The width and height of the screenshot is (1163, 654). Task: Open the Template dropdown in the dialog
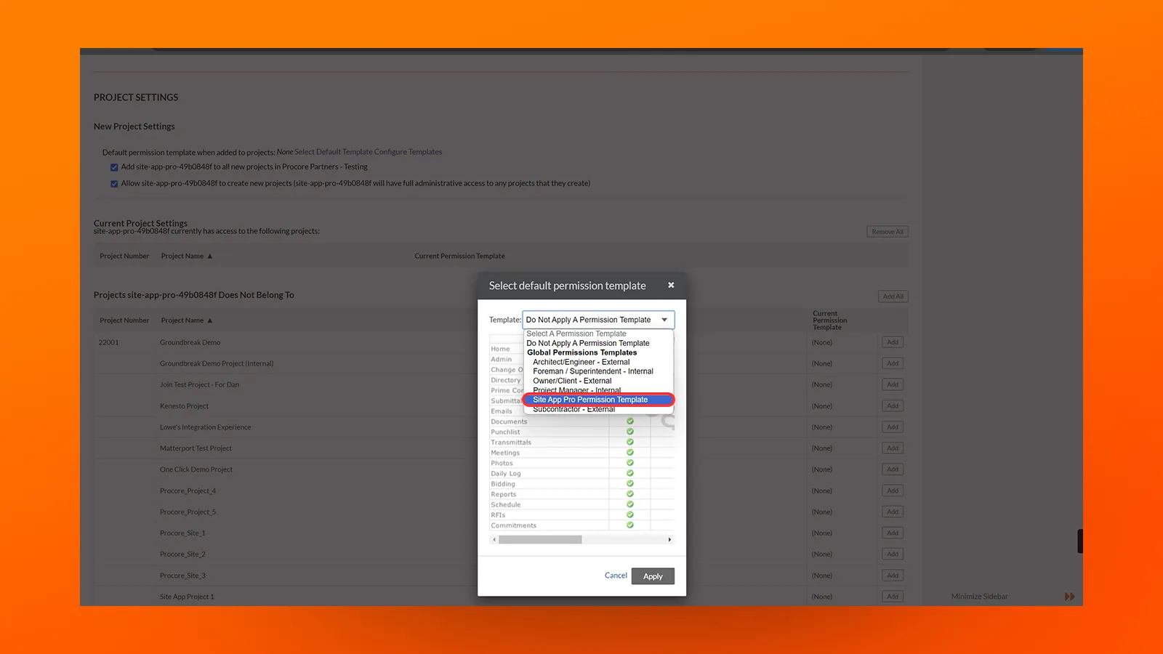tap(664, 319)
